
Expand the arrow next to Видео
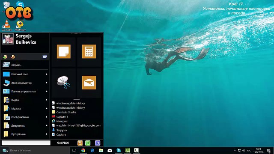(47, 100)
